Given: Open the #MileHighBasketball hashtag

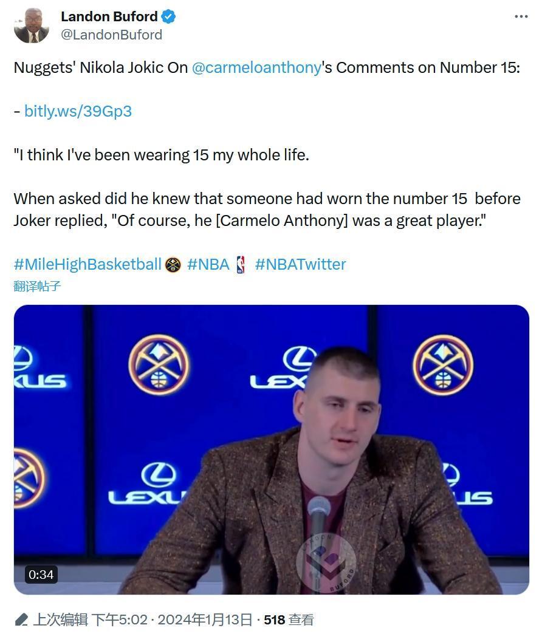Looking at the screenshot, I should [x=87, y=264].
